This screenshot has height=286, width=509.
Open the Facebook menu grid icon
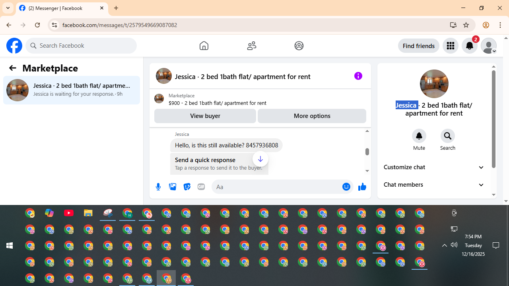pyautogui.click(x=451, y=46)
